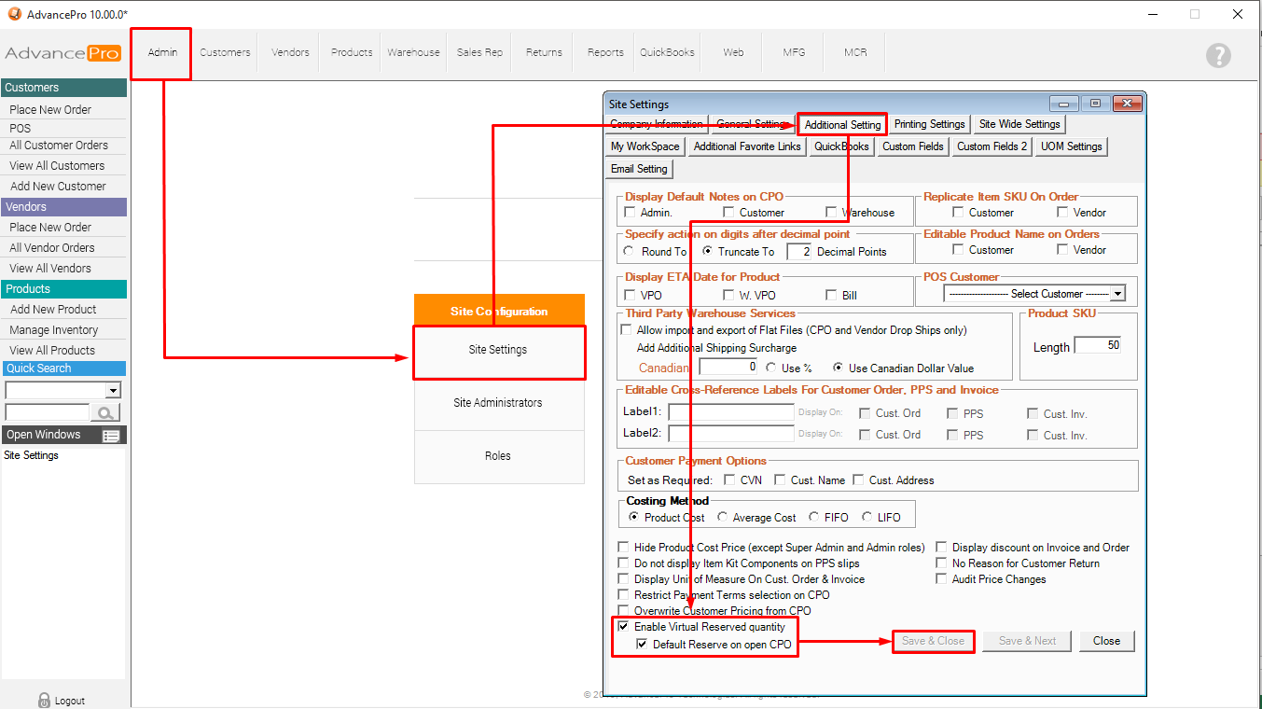Viewport: 1262px width, 709px height.
Task: Uncheck Enable Virtual Reserved quantity
Action: click(624, 627)
